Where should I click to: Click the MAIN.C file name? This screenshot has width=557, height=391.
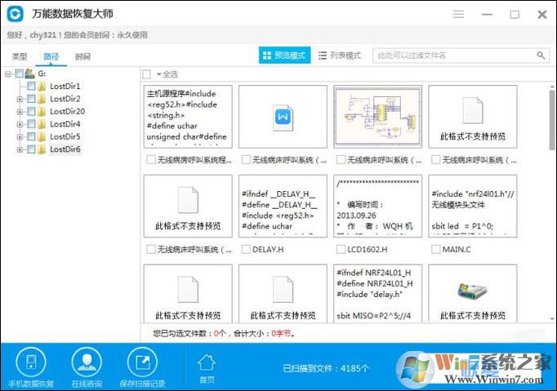[x=457, y=249]
